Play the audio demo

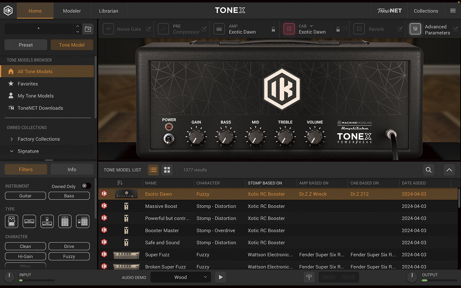(220, 277)
